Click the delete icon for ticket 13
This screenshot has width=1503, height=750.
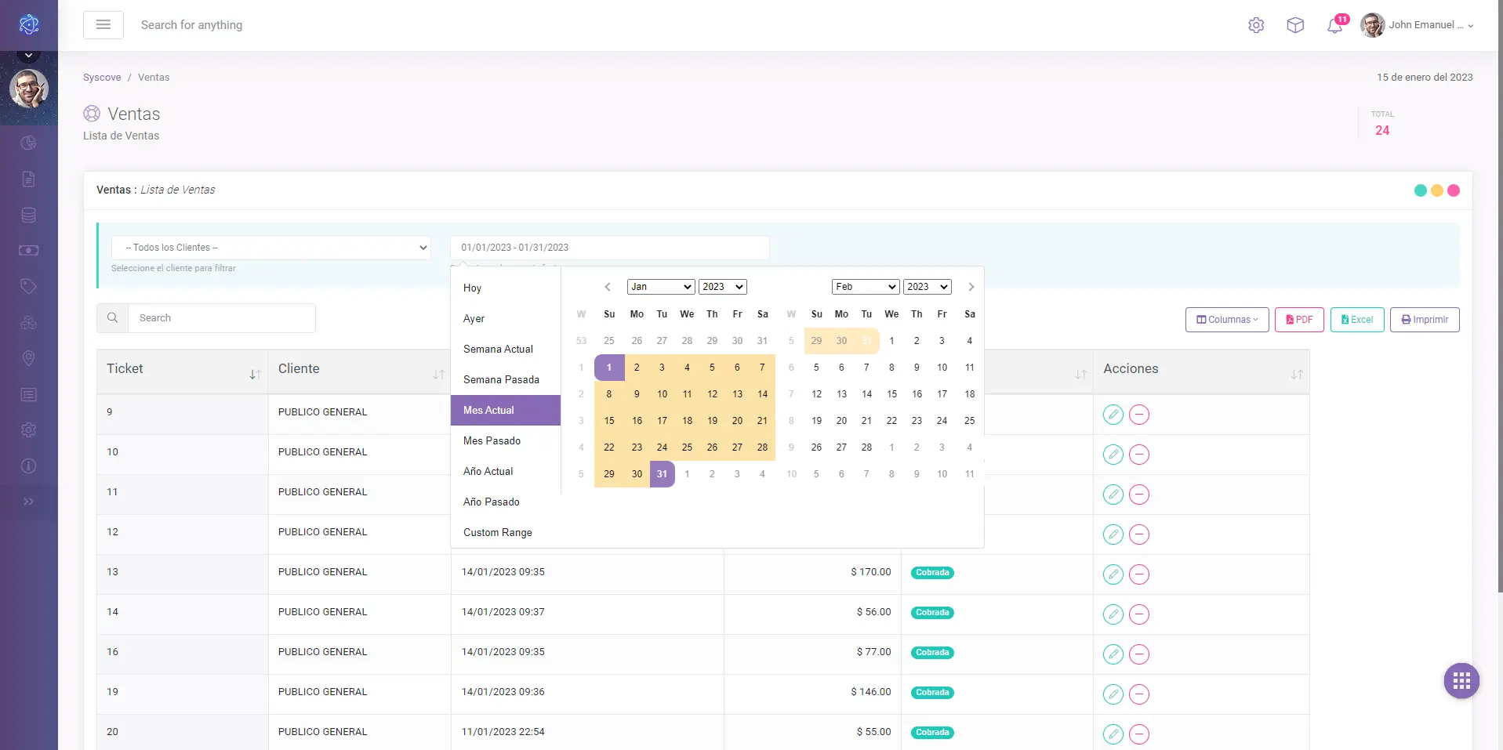(x=1139, y=574)
